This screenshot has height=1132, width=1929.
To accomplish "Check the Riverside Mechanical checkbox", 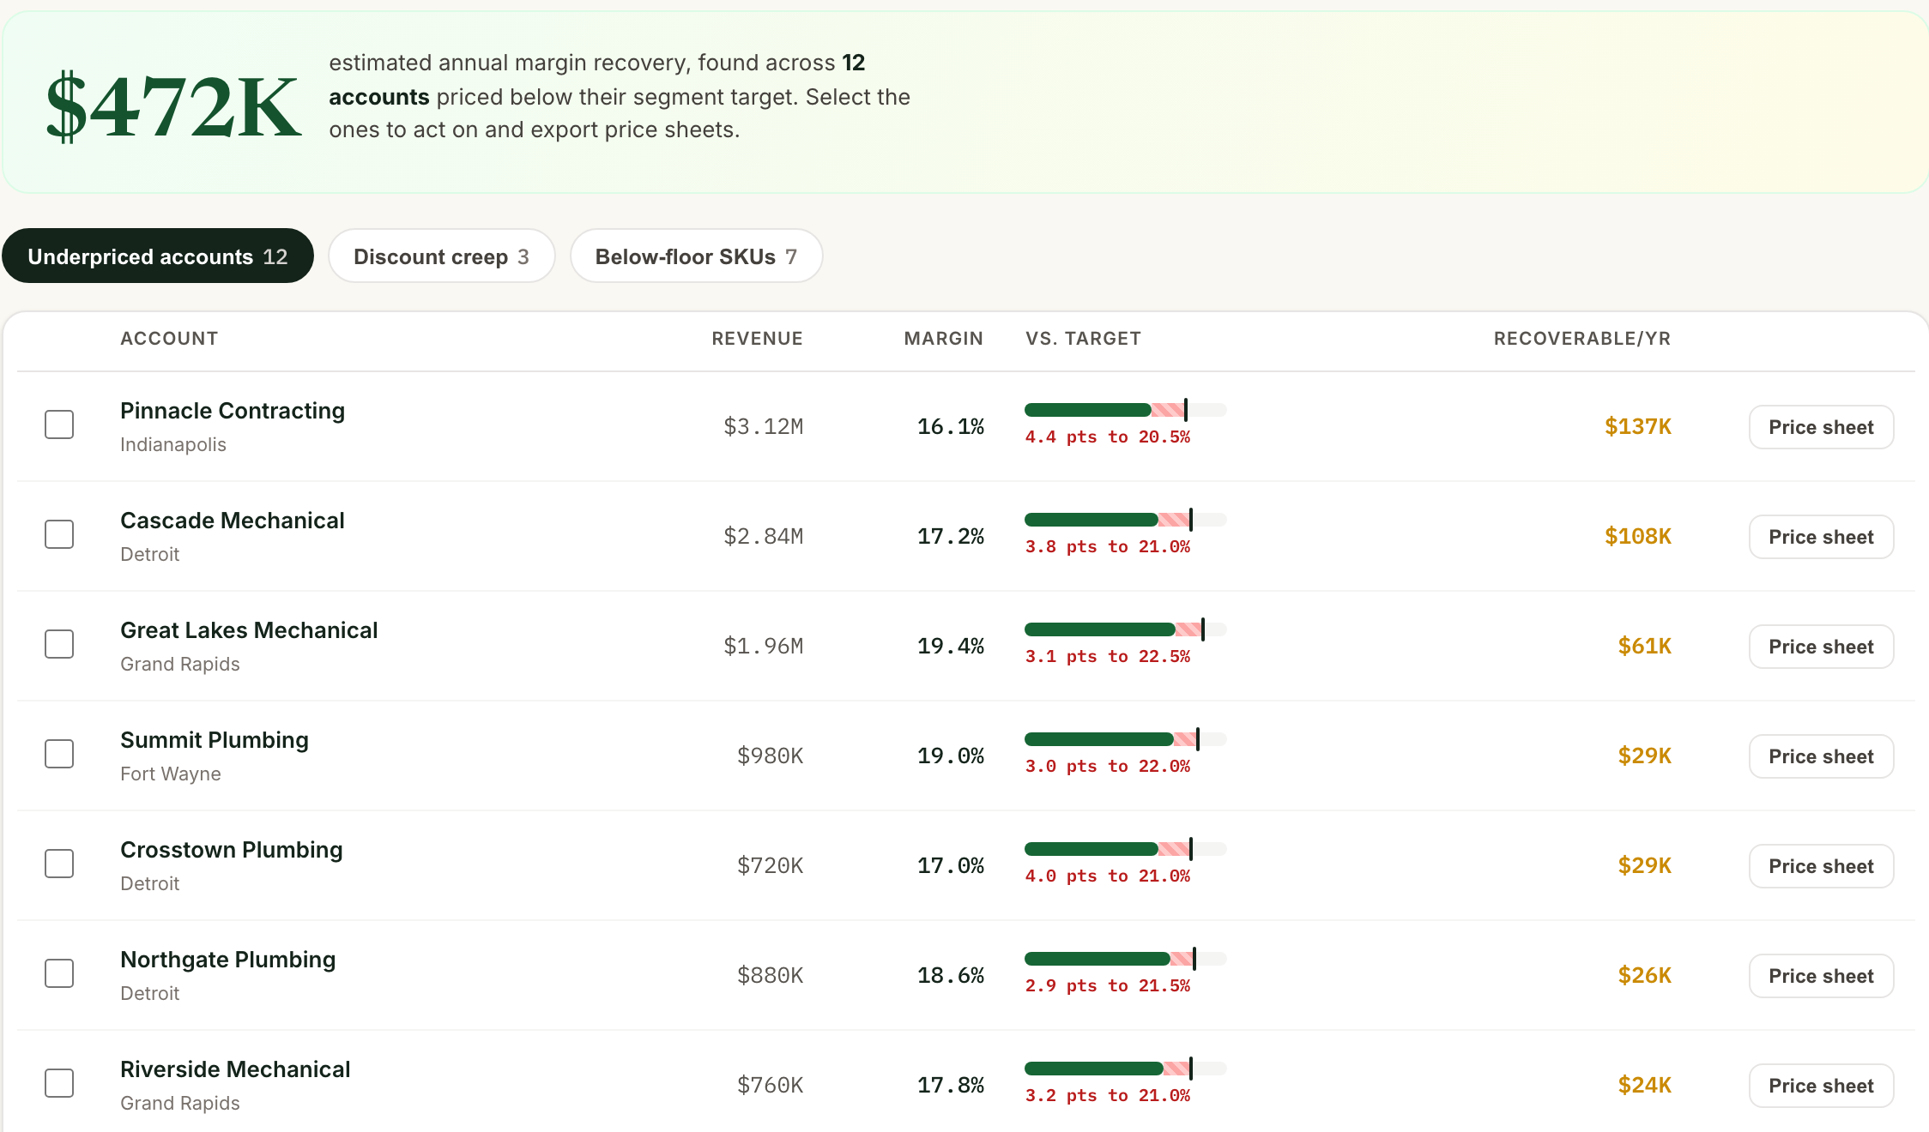I will (59, 1083).
